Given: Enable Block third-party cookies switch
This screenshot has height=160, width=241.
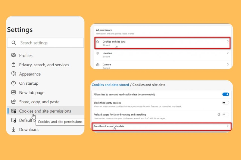Looking at the screenshot, I should pyautogui.click(x=226, y=103).
